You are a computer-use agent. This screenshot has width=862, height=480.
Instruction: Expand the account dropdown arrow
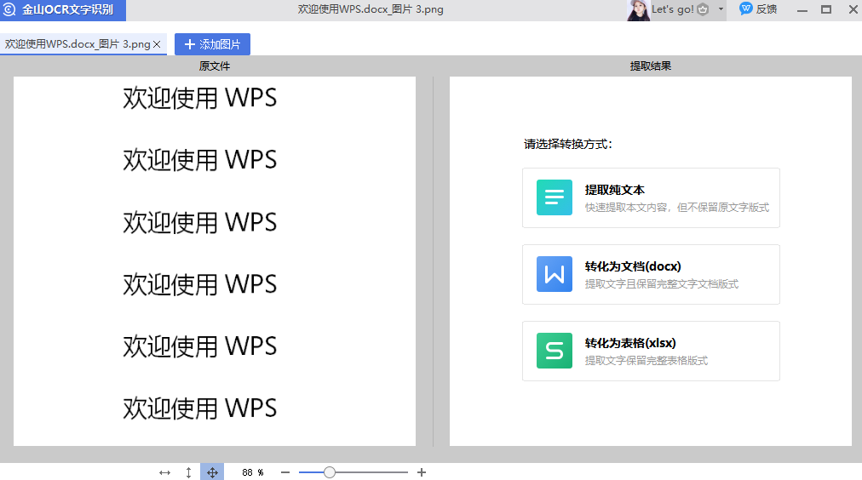click(x=721, y=9)
